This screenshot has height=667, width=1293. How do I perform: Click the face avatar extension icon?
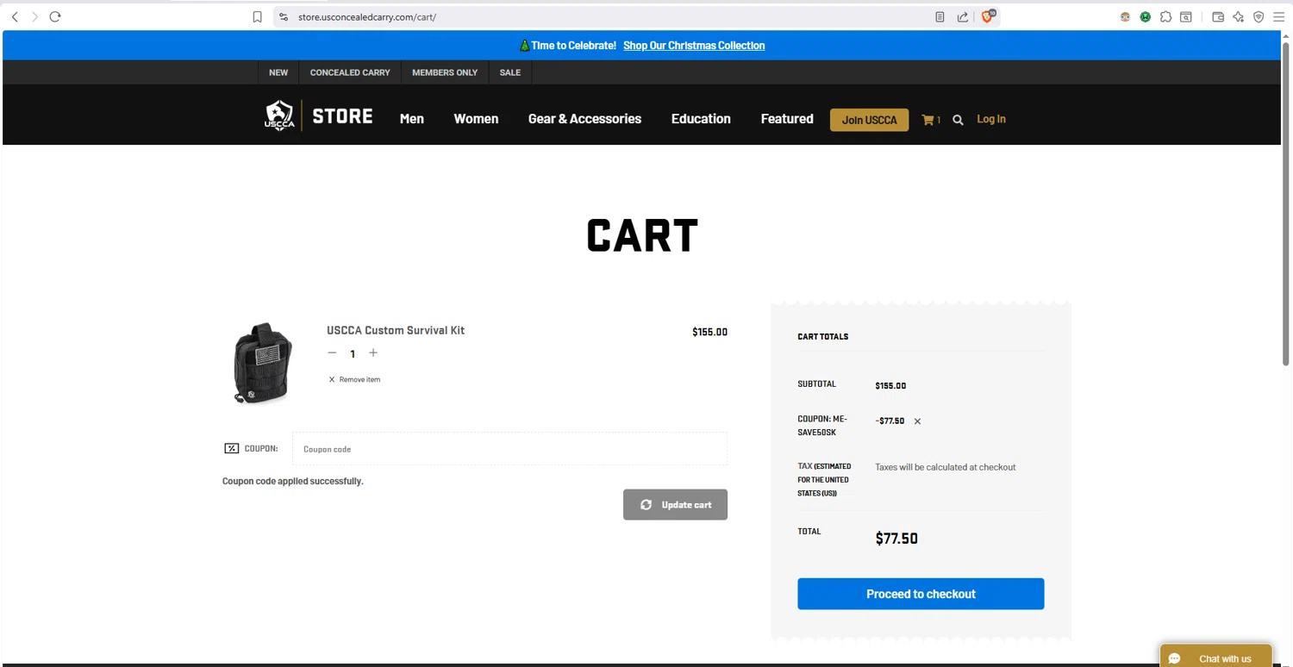pos(1125,16)
